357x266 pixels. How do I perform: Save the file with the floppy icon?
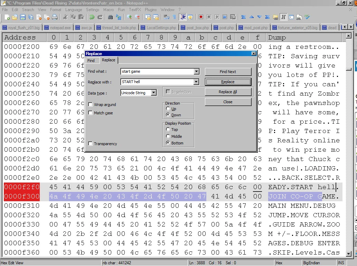23,17
